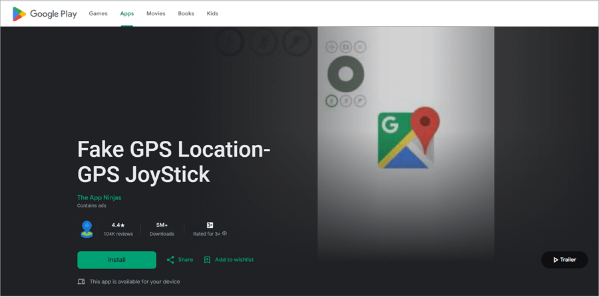This screenshot has width=599, height=297.
Task: Click the green Install button
Action: 116,260
